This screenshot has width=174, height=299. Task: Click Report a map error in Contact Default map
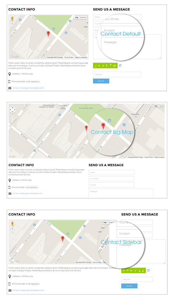[x=81, y=57]
